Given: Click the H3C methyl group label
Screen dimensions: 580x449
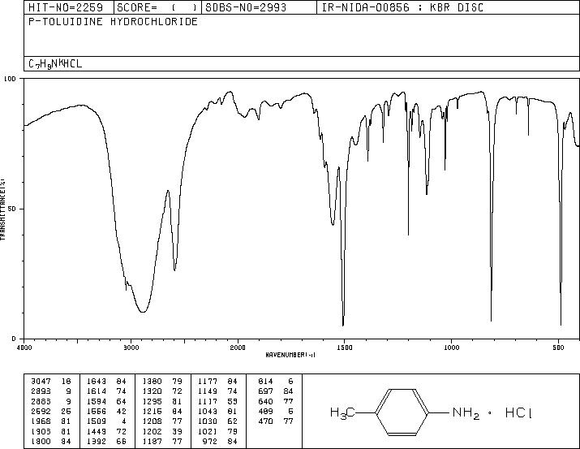Looking at the screenshot, I should coord(342,412).
